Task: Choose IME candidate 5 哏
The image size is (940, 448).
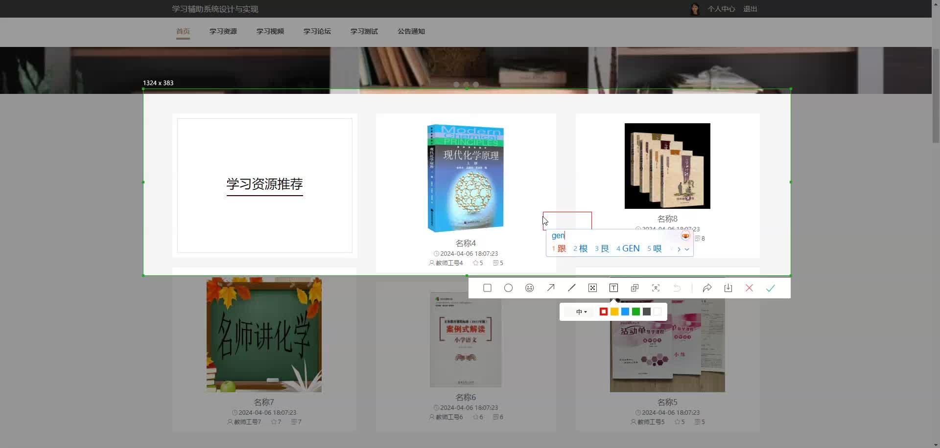Action: click(x=655, y=248)
